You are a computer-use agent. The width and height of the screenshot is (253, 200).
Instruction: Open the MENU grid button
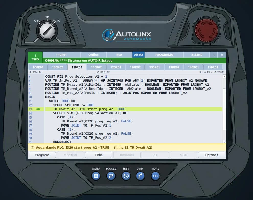pos(96,176)
